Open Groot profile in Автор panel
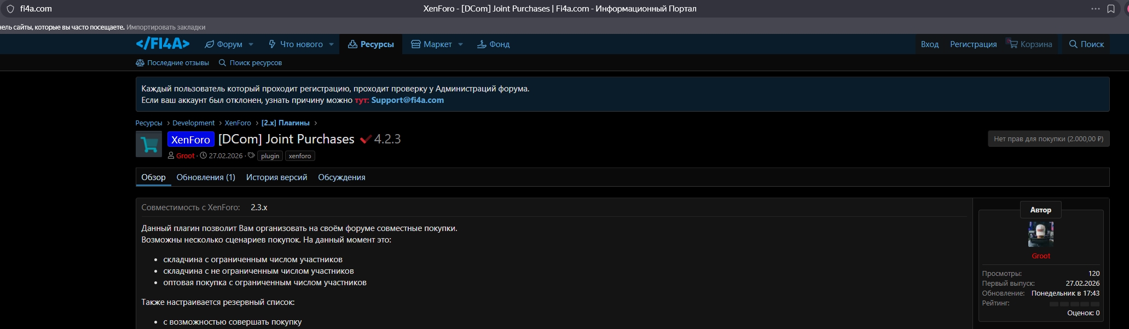Viewport: 1129px width, 329px height. pyautogui.click(x=1041, y=256)
